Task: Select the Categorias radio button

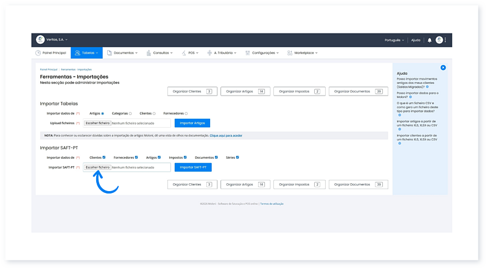Action: [x=130, y=113]
